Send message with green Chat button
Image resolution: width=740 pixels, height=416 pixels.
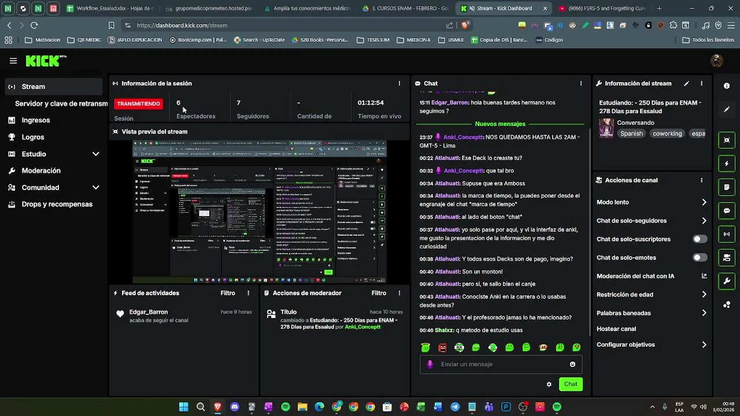click(x=571, y=384)
